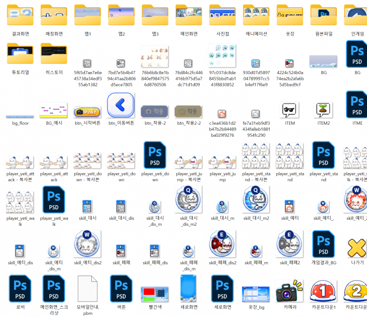This screenshot has height=317, width=367.
Task: Open the 애니메이션 folder
Action: click(x=256, y=15)
